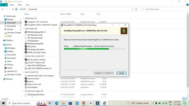Select This PC in navigation pane
This screenshot has width=189, height=106.
pos(9,45)
